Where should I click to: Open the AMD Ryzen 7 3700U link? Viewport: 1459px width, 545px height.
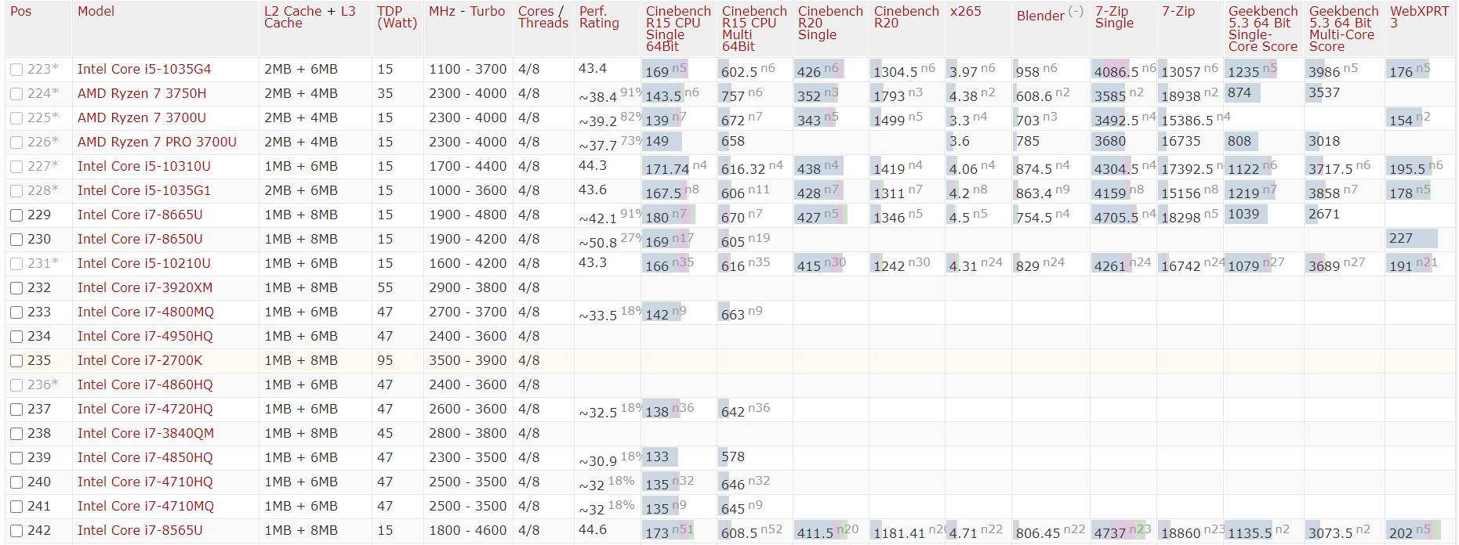point(142,117)
